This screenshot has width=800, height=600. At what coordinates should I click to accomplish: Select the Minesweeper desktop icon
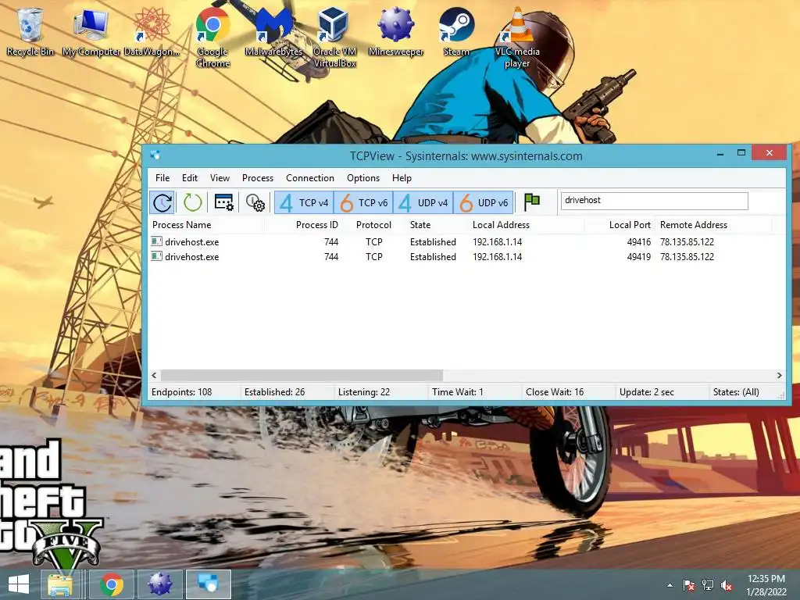coord(395,32)
